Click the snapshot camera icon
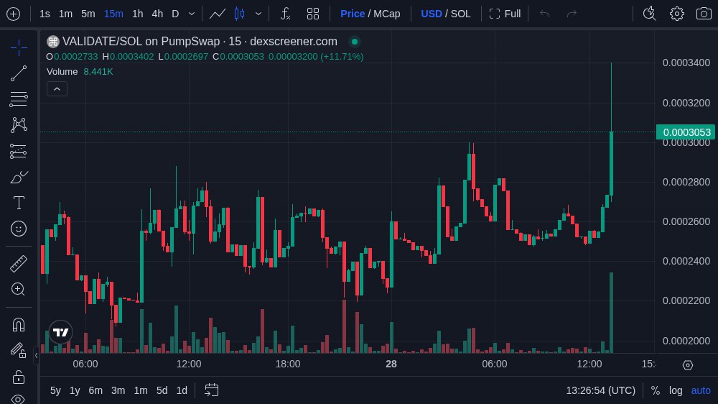This screenshot has height=404, width=718. click(x=704, y=14)
